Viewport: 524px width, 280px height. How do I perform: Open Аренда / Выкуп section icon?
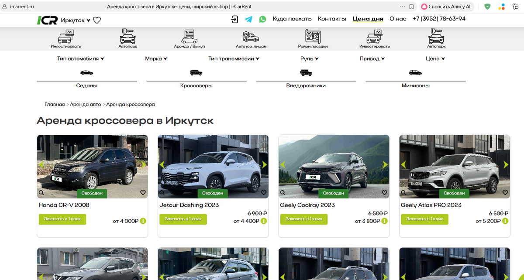click(190, 36)
